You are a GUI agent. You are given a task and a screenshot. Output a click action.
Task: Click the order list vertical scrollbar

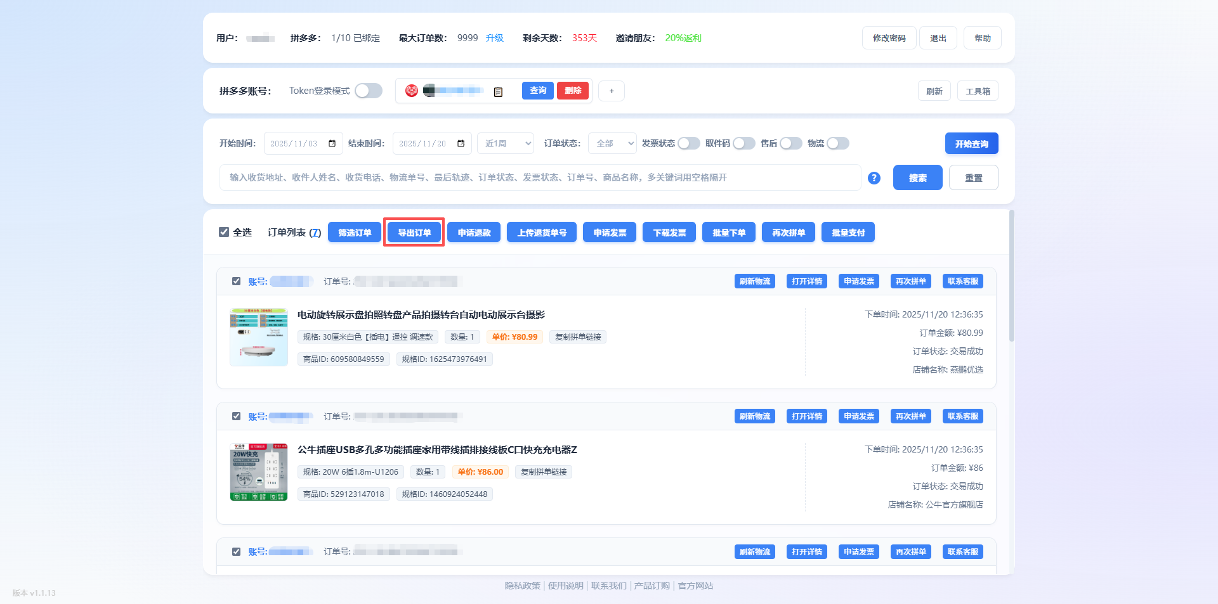(1011, 276)
